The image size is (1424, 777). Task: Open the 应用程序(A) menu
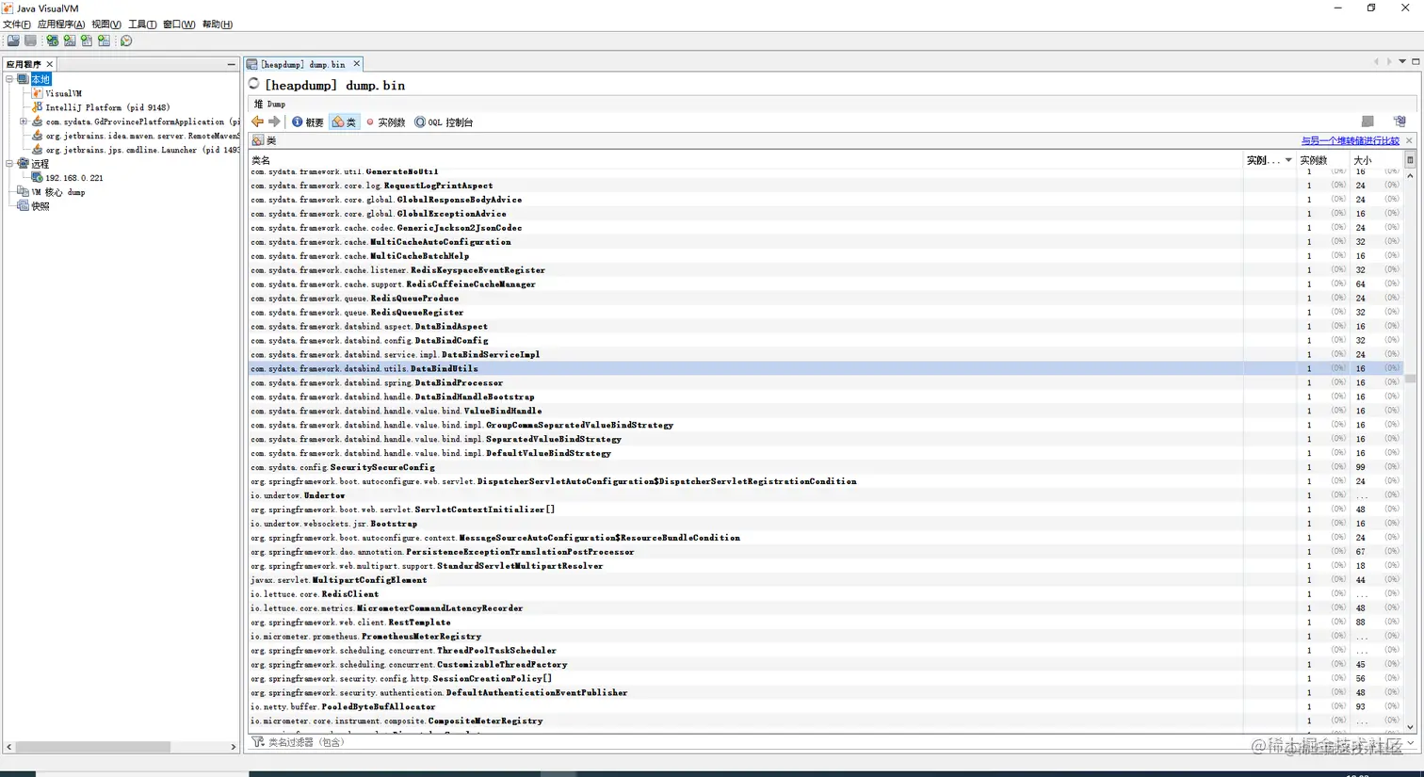click(60, 24)
